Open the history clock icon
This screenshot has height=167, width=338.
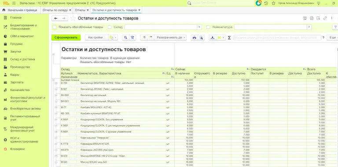pos(266,3)
